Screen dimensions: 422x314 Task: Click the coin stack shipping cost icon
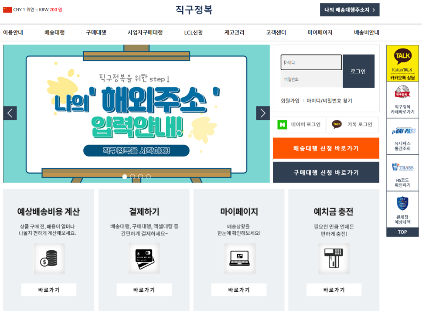(x=49, y=259)
